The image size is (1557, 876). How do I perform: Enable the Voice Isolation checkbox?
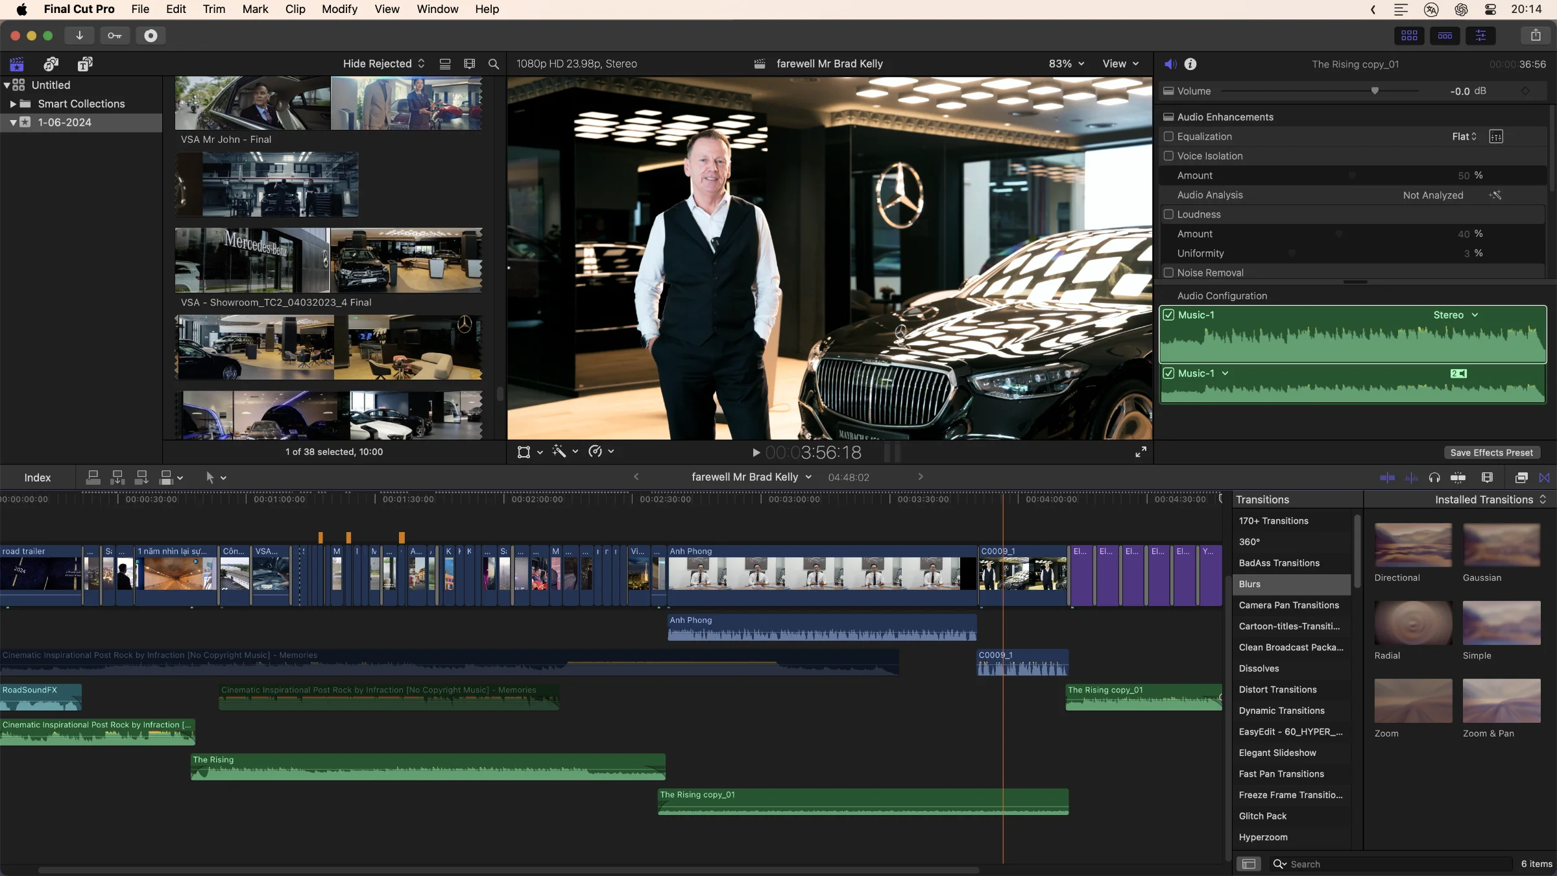[x=1168, y=156]
